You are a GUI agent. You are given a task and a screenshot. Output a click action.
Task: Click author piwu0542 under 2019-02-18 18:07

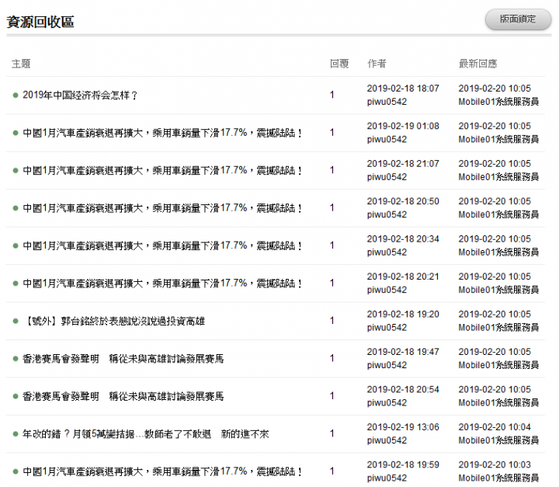(387, 102)
